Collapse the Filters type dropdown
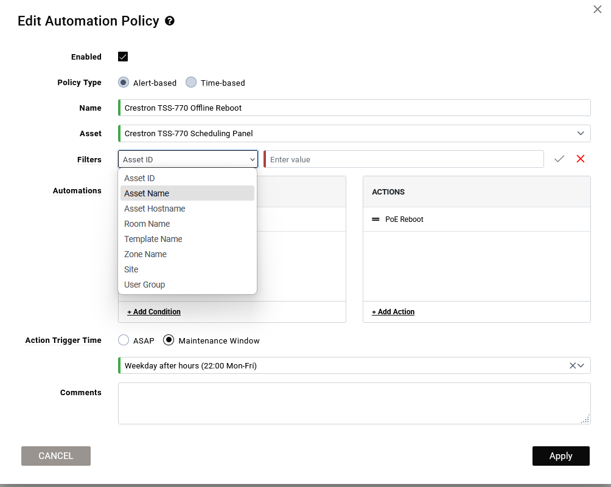Image resolution: width=611 pixels, height=487 pixels. [x=188, y=159]
